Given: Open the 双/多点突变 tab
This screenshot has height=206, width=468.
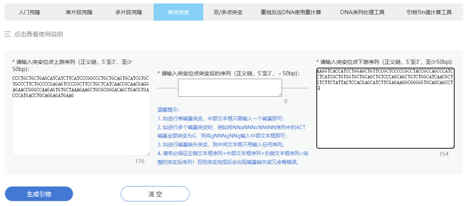Looking at the screenshot, I should (x=228, y=12).
